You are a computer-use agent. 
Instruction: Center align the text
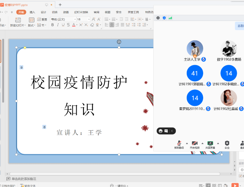pos(112,25)
